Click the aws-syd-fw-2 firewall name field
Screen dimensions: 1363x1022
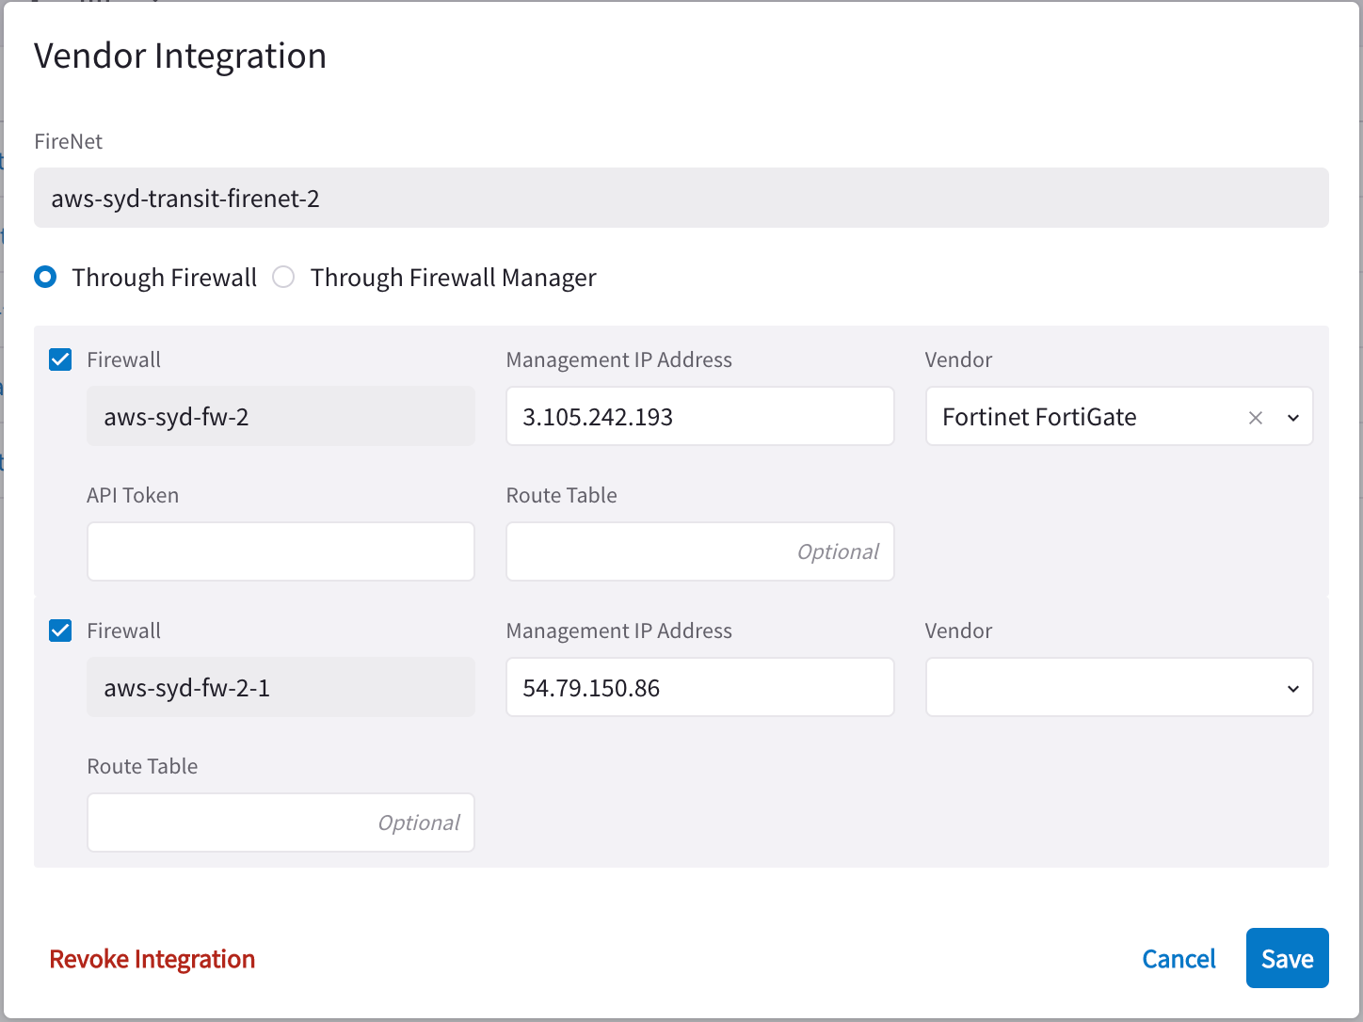click(x=281, y=417)
